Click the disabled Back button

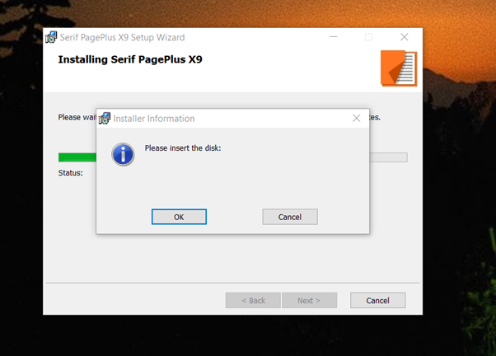pos(253,300)
